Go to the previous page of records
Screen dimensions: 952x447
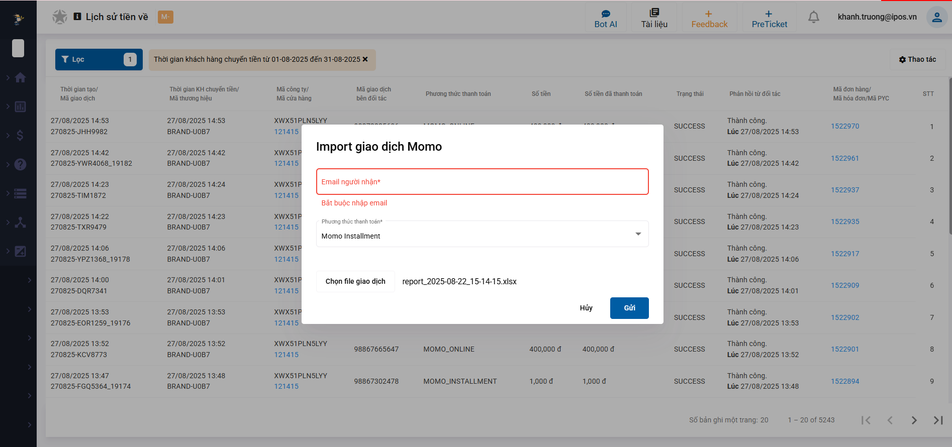pos(890,420)
